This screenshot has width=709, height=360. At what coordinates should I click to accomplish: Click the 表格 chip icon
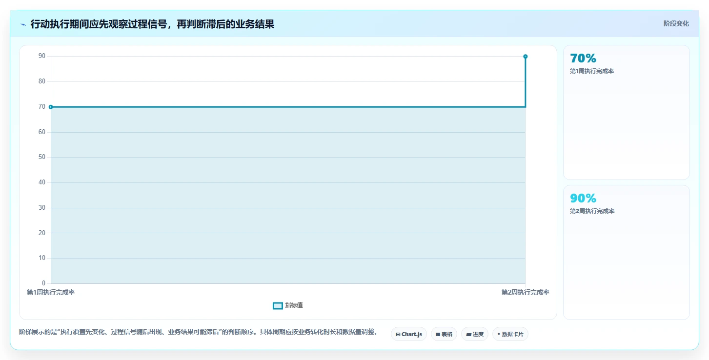point(438,335)
